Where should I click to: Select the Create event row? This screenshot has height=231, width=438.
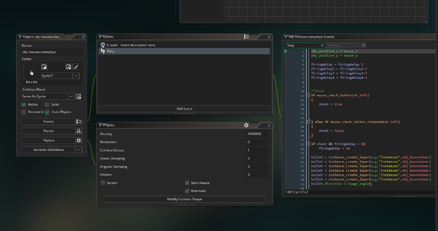pyautogui.click(x=184, y=45)
